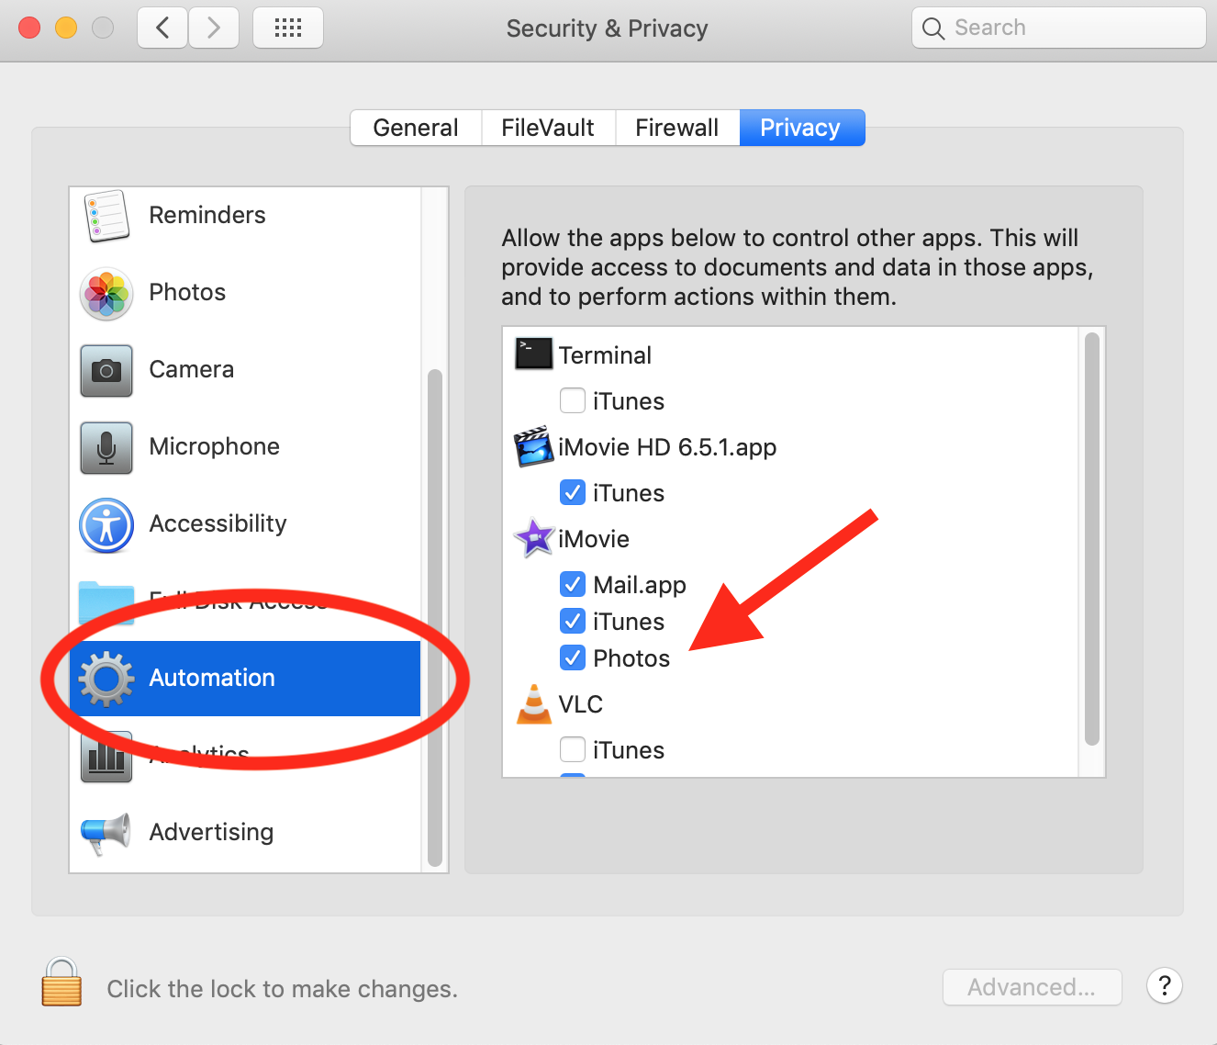Image resolution: width=1217 pixels, height=1045 pixels.
Task: Click the Full Disk Access folder icon
Action: coord(106,602)
